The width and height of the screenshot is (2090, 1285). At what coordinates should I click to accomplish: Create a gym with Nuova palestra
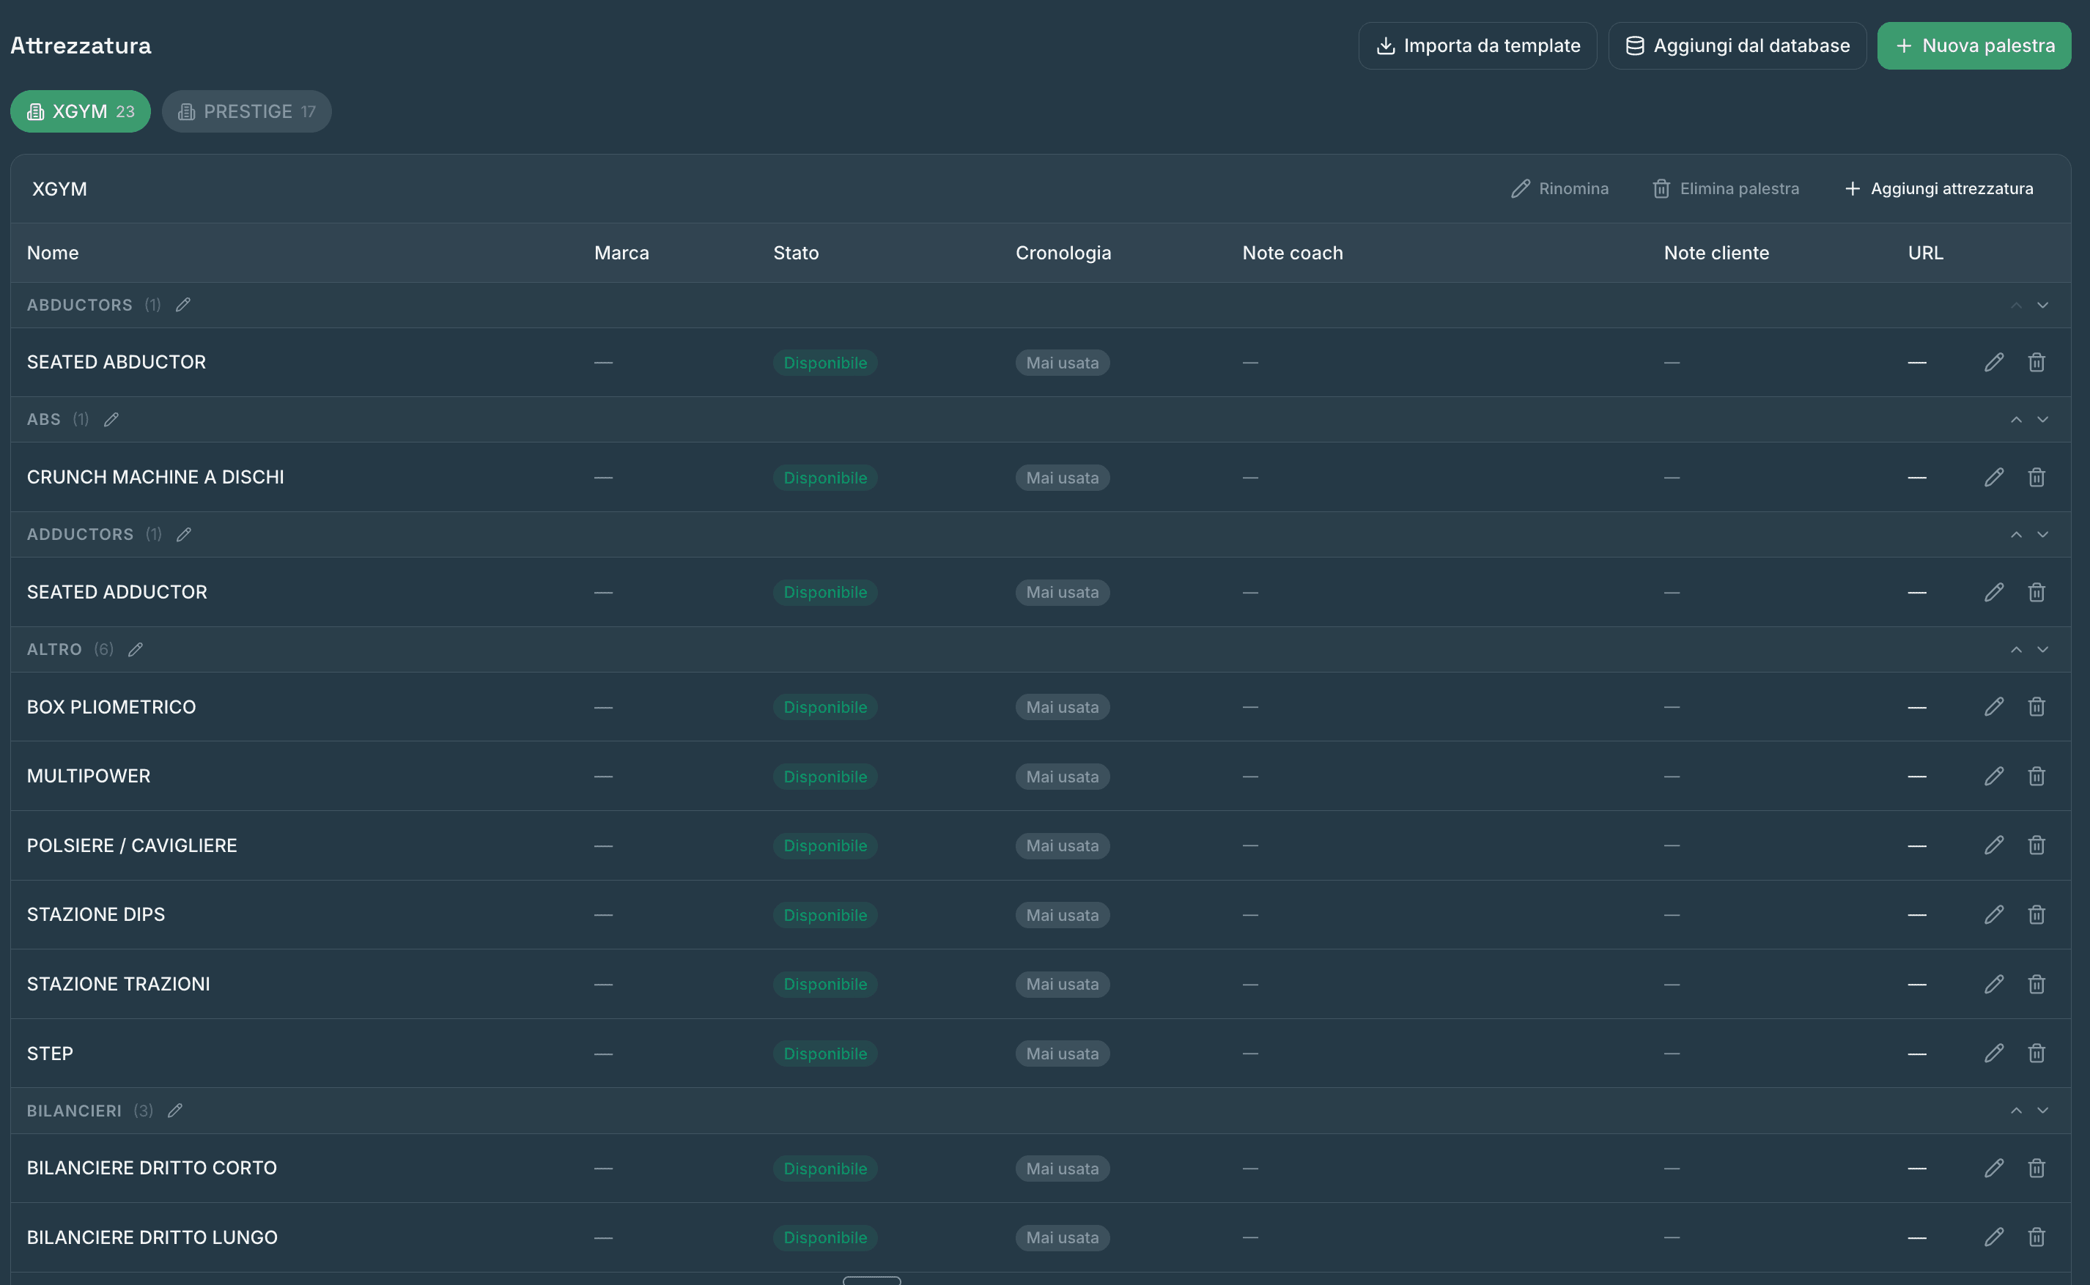point(1973,46)
